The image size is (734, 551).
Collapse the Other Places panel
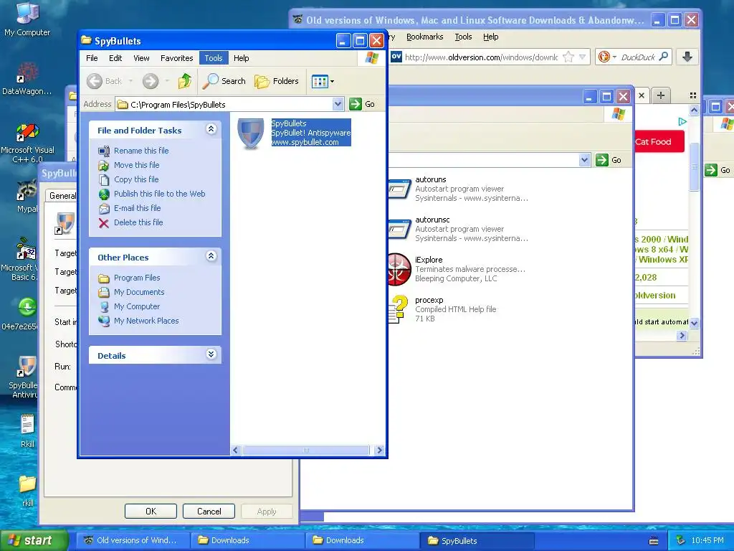(211, 256)
